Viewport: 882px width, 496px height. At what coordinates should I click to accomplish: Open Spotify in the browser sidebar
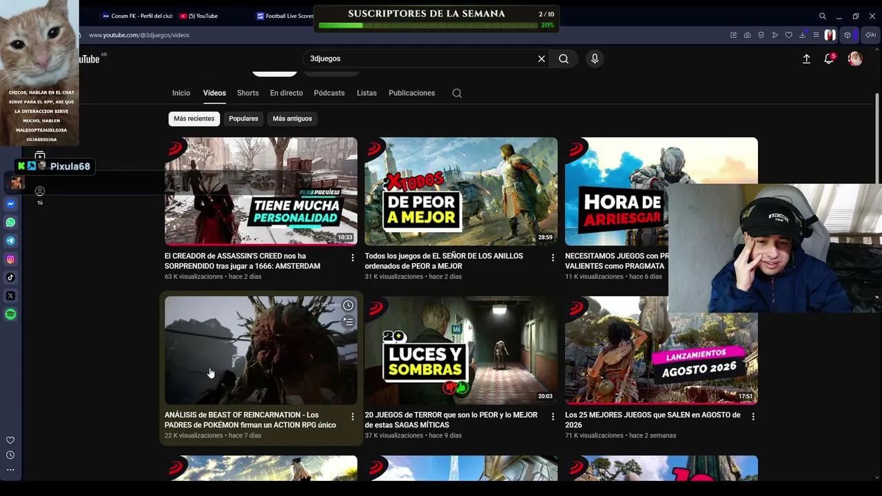click(10, 314)
